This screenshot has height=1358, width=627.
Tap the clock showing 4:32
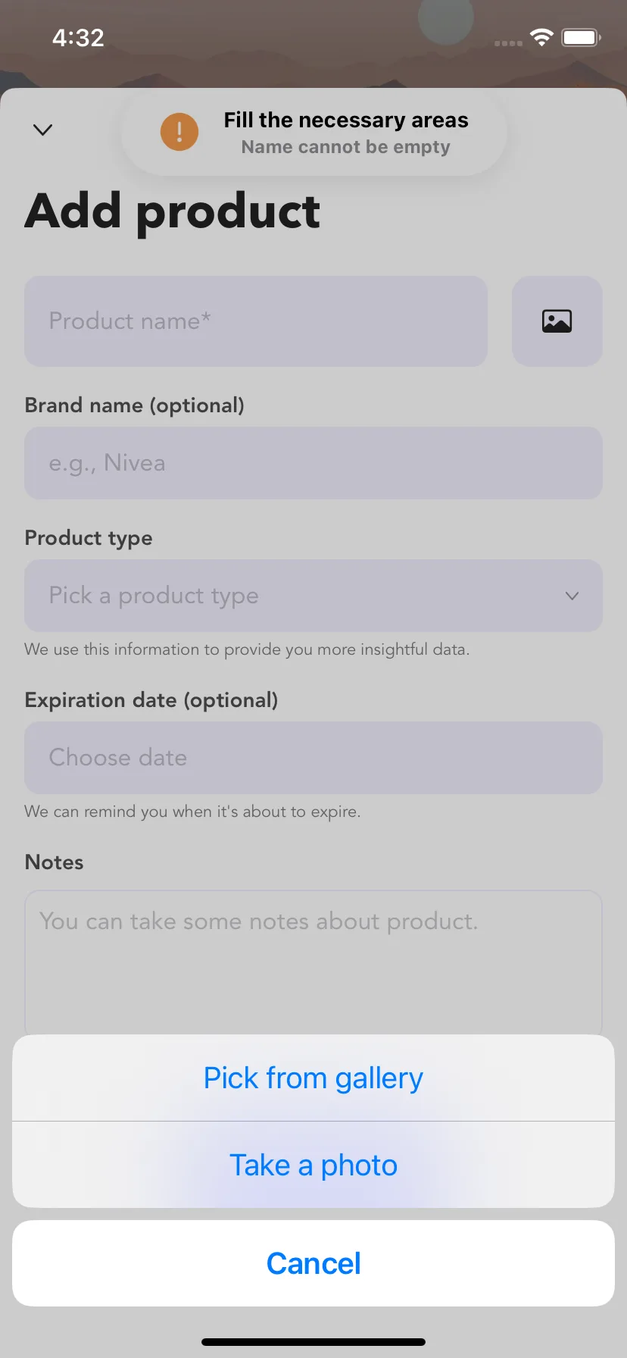78,37
